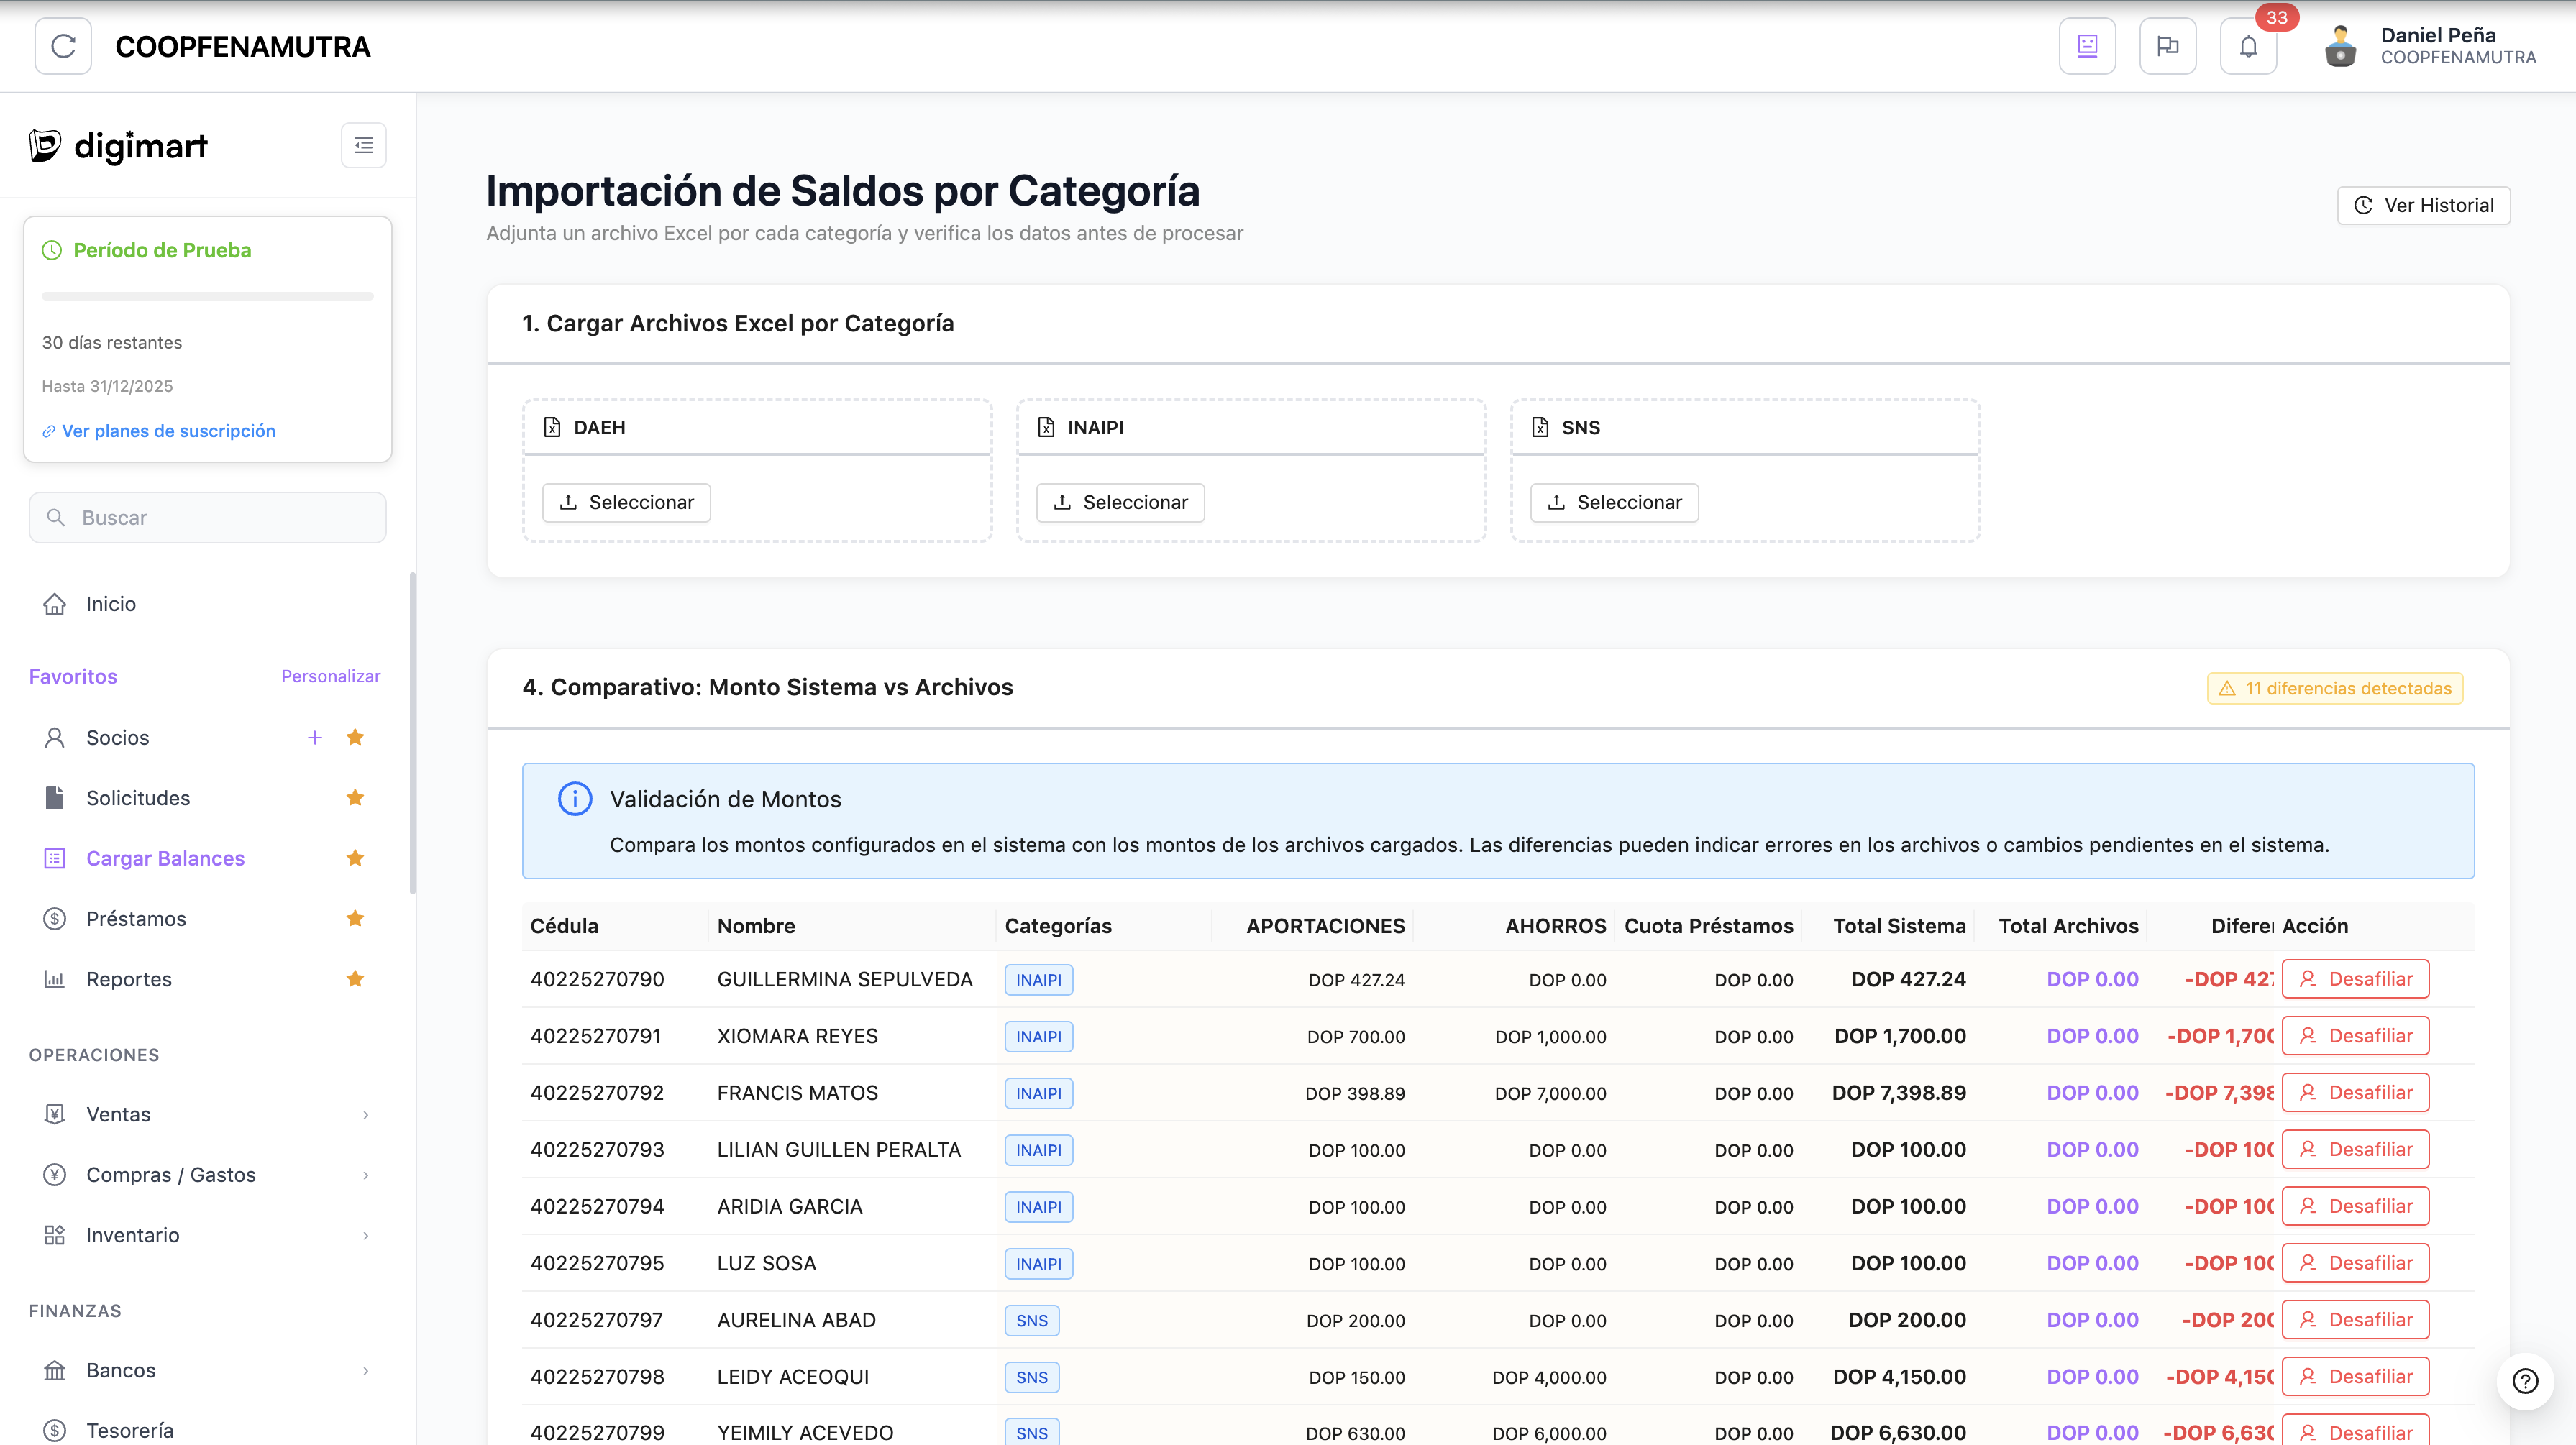This screenshot has width=2576, height=1445.
Task: Click the refresh icon beside COOPFENAMUTRA
Action: [63, 46]
